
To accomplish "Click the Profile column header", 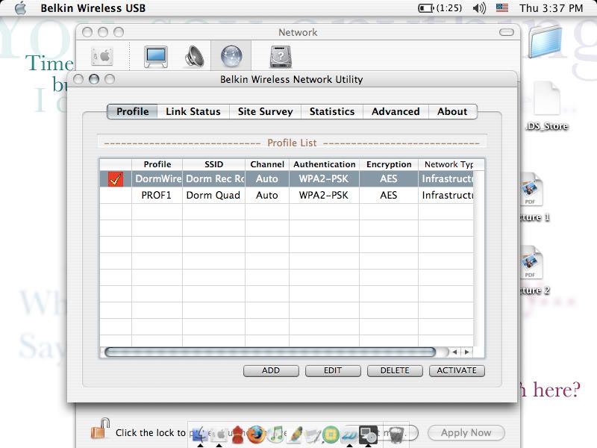I will pos(157,164).
